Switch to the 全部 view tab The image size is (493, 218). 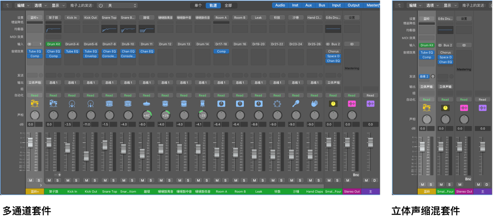228,6
